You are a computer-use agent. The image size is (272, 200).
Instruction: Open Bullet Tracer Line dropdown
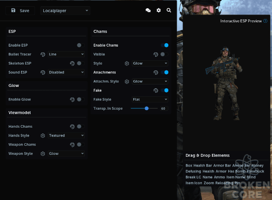pos(66,54)
